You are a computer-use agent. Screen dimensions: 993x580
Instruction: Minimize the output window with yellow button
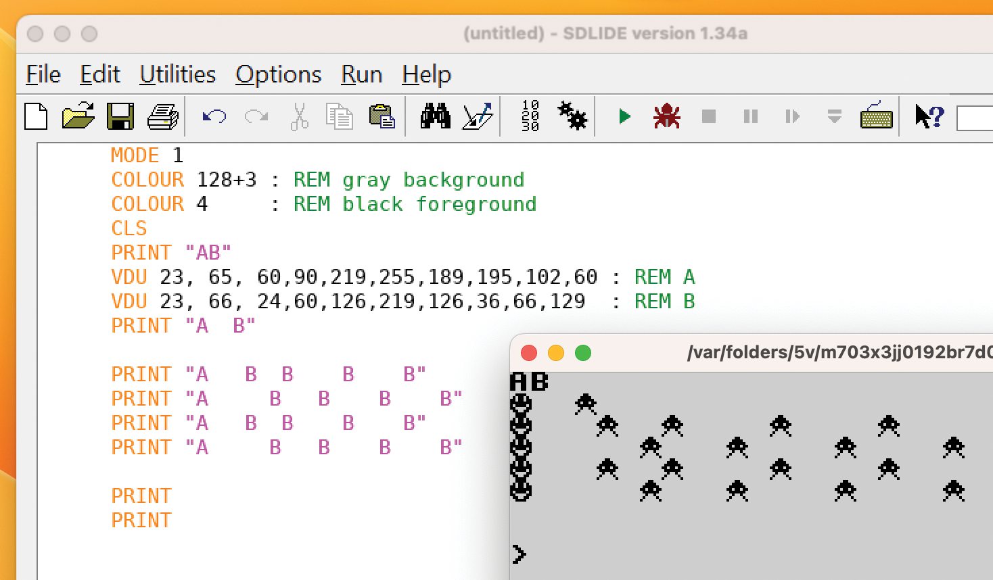556,353
